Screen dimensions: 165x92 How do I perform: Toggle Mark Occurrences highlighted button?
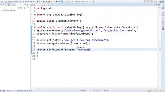pos(62,2)
